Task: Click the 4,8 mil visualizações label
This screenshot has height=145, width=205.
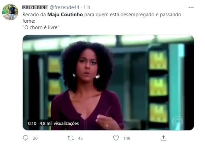Action: pos(59,123)
